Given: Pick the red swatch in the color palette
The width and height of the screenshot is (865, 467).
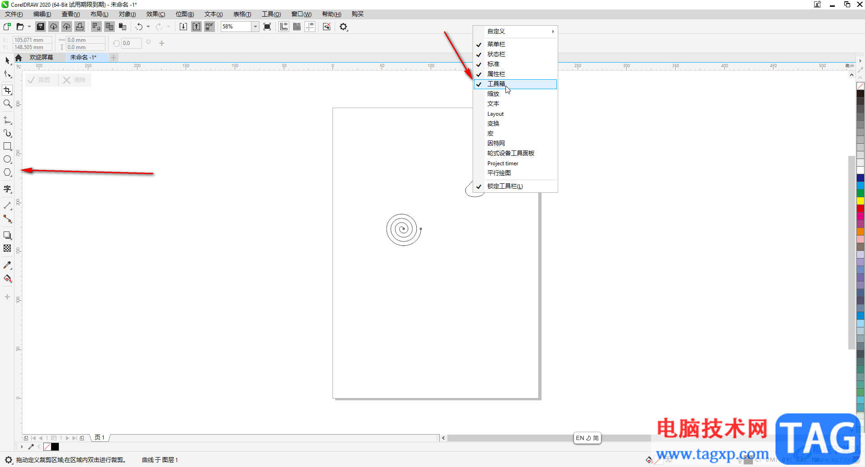Looking at the screenshot, I should pos(860,209).
